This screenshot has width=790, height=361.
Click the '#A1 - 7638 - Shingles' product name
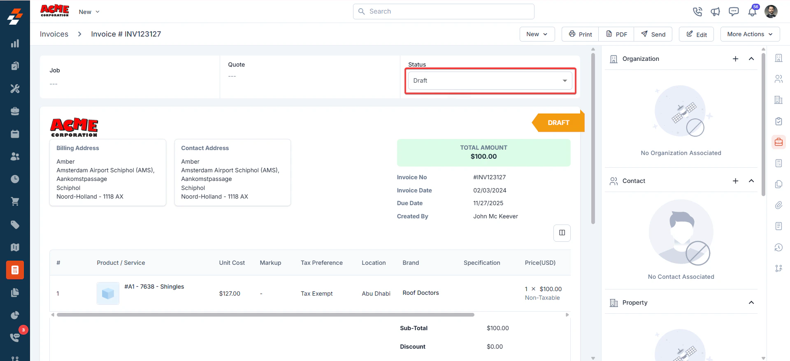pyautogui.click(x=154, y=287)
